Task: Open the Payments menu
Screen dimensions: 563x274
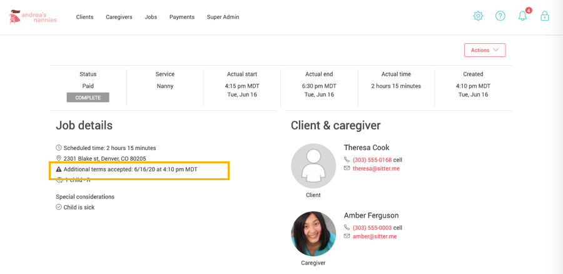Action: pos(182,17)
